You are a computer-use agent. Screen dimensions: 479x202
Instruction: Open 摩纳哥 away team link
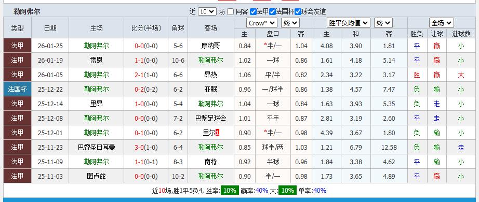click(x=211, y=46)
